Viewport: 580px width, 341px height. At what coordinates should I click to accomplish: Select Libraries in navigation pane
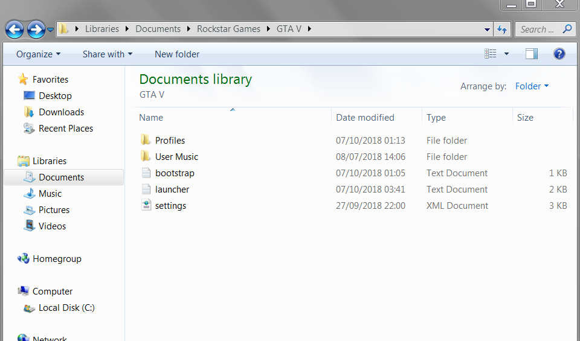pos(50,161)
